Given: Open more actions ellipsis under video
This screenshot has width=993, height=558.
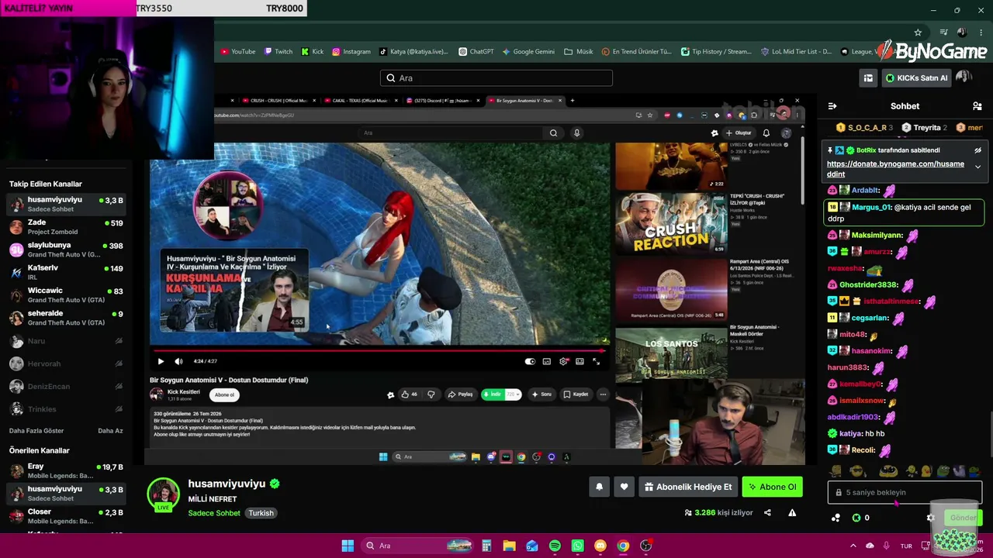Looking at the screenshot, I should pyautogui.click(x=603, y=394).
